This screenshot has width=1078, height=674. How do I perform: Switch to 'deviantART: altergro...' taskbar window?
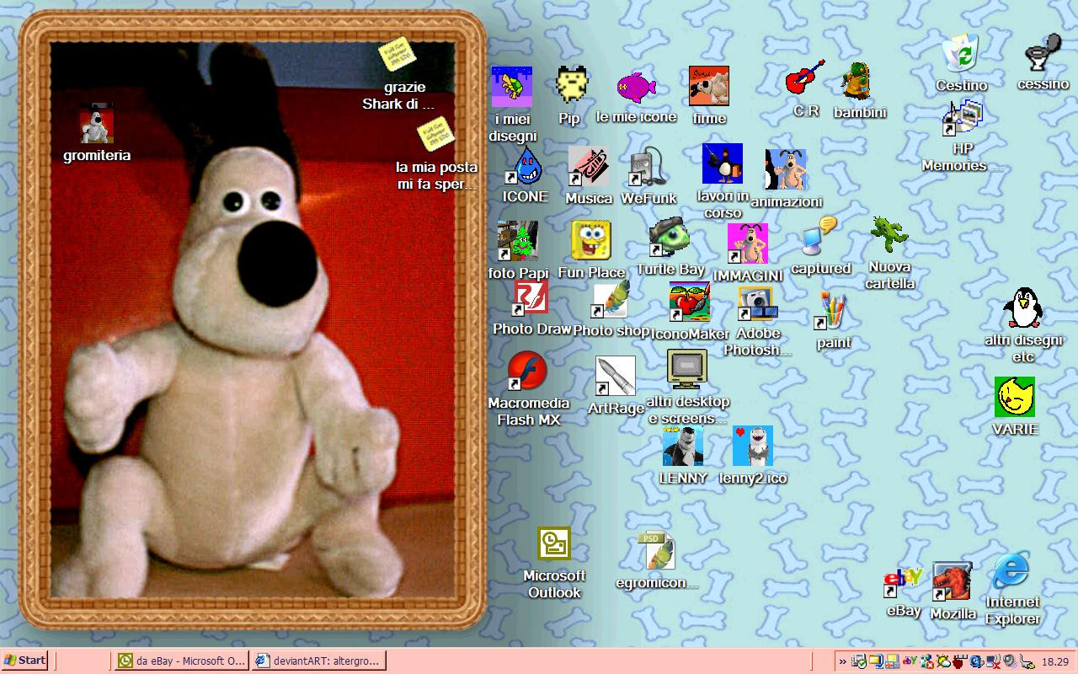(x=319, y=661)
